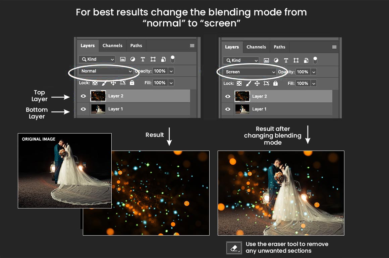389x258 pixels.
Task: Select the Layer 2 thumbnail in the Screen-mode panel
Action: point(242,96)
